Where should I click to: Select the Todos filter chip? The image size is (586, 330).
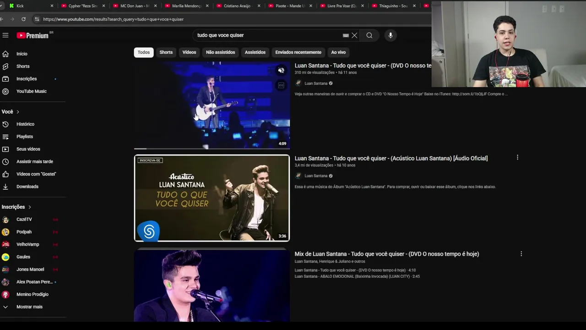[144, 52]
